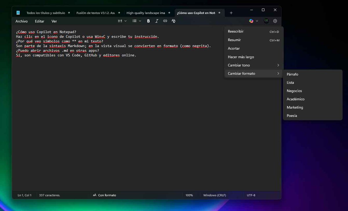The width and height of the screenshot is (348, 211).
Task: Open the Editar menu
Action: [40, 21]
